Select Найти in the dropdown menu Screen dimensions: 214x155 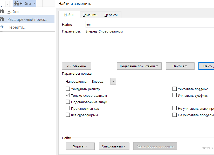pyautogui.click(x=13, y=12)
